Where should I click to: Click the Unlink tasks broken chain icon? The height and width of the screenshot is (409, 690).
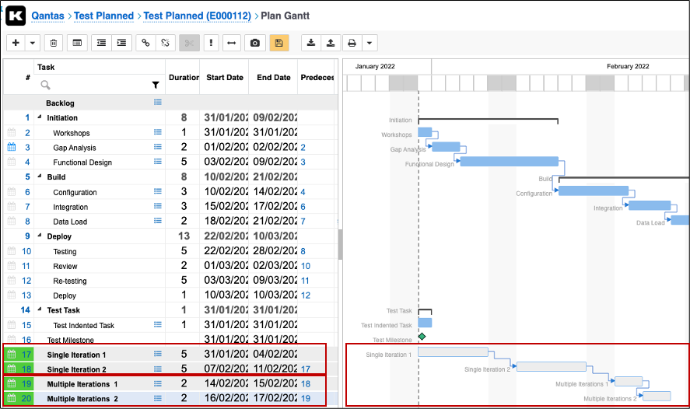tap(166, 43)
